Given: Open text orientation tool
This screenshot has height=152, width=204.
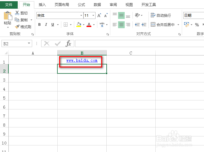Looking at the screenshot, I should tap(137, 16).
